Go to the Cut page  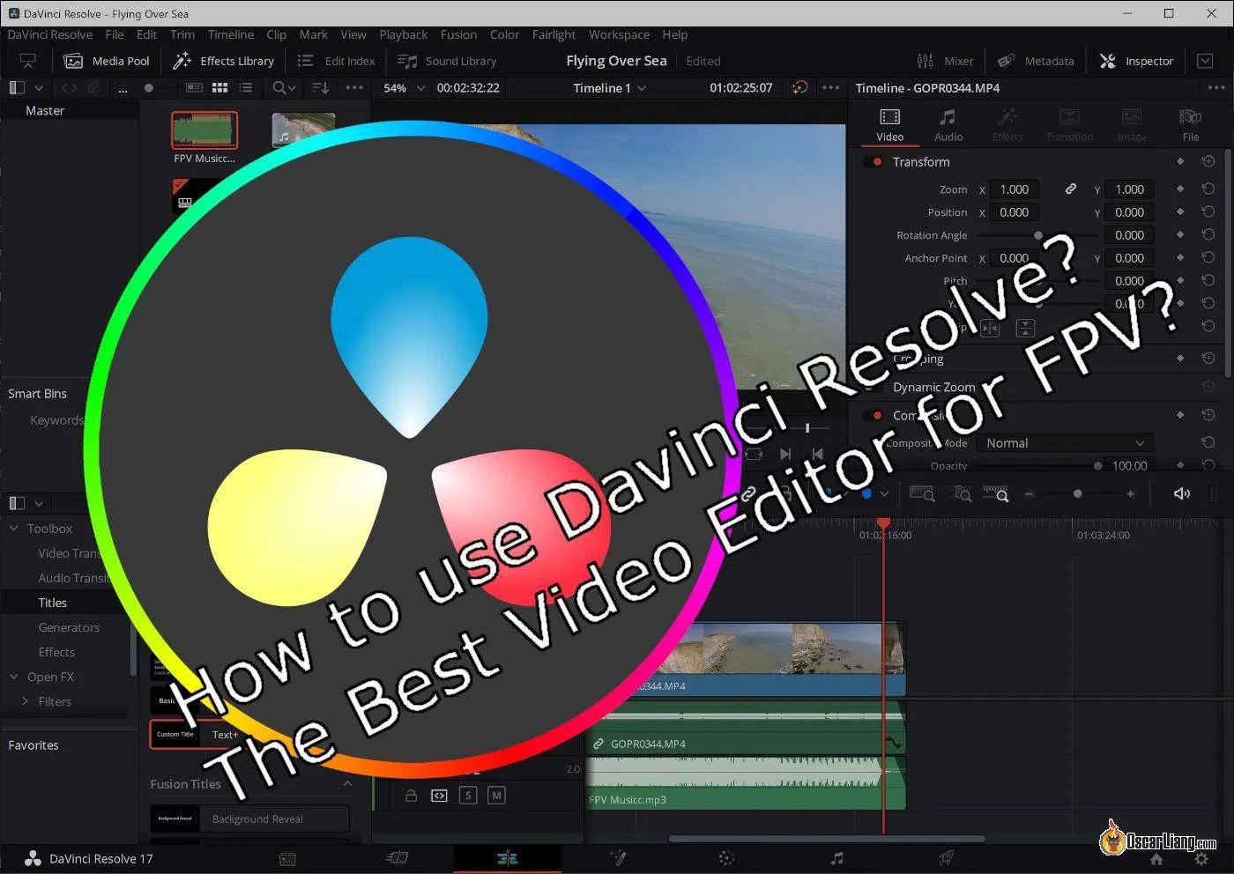coord(397,858)
